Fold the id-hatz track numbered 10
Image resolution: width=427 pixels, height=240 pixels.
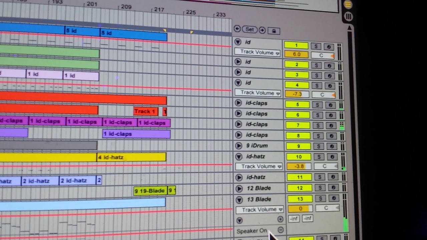(239, 156)
